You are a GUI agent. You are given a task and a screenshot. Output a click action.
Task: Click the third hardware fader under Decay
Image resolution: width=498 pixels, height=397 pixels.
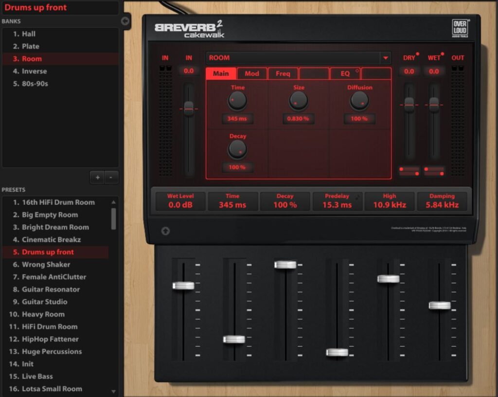tap(285, 265)
